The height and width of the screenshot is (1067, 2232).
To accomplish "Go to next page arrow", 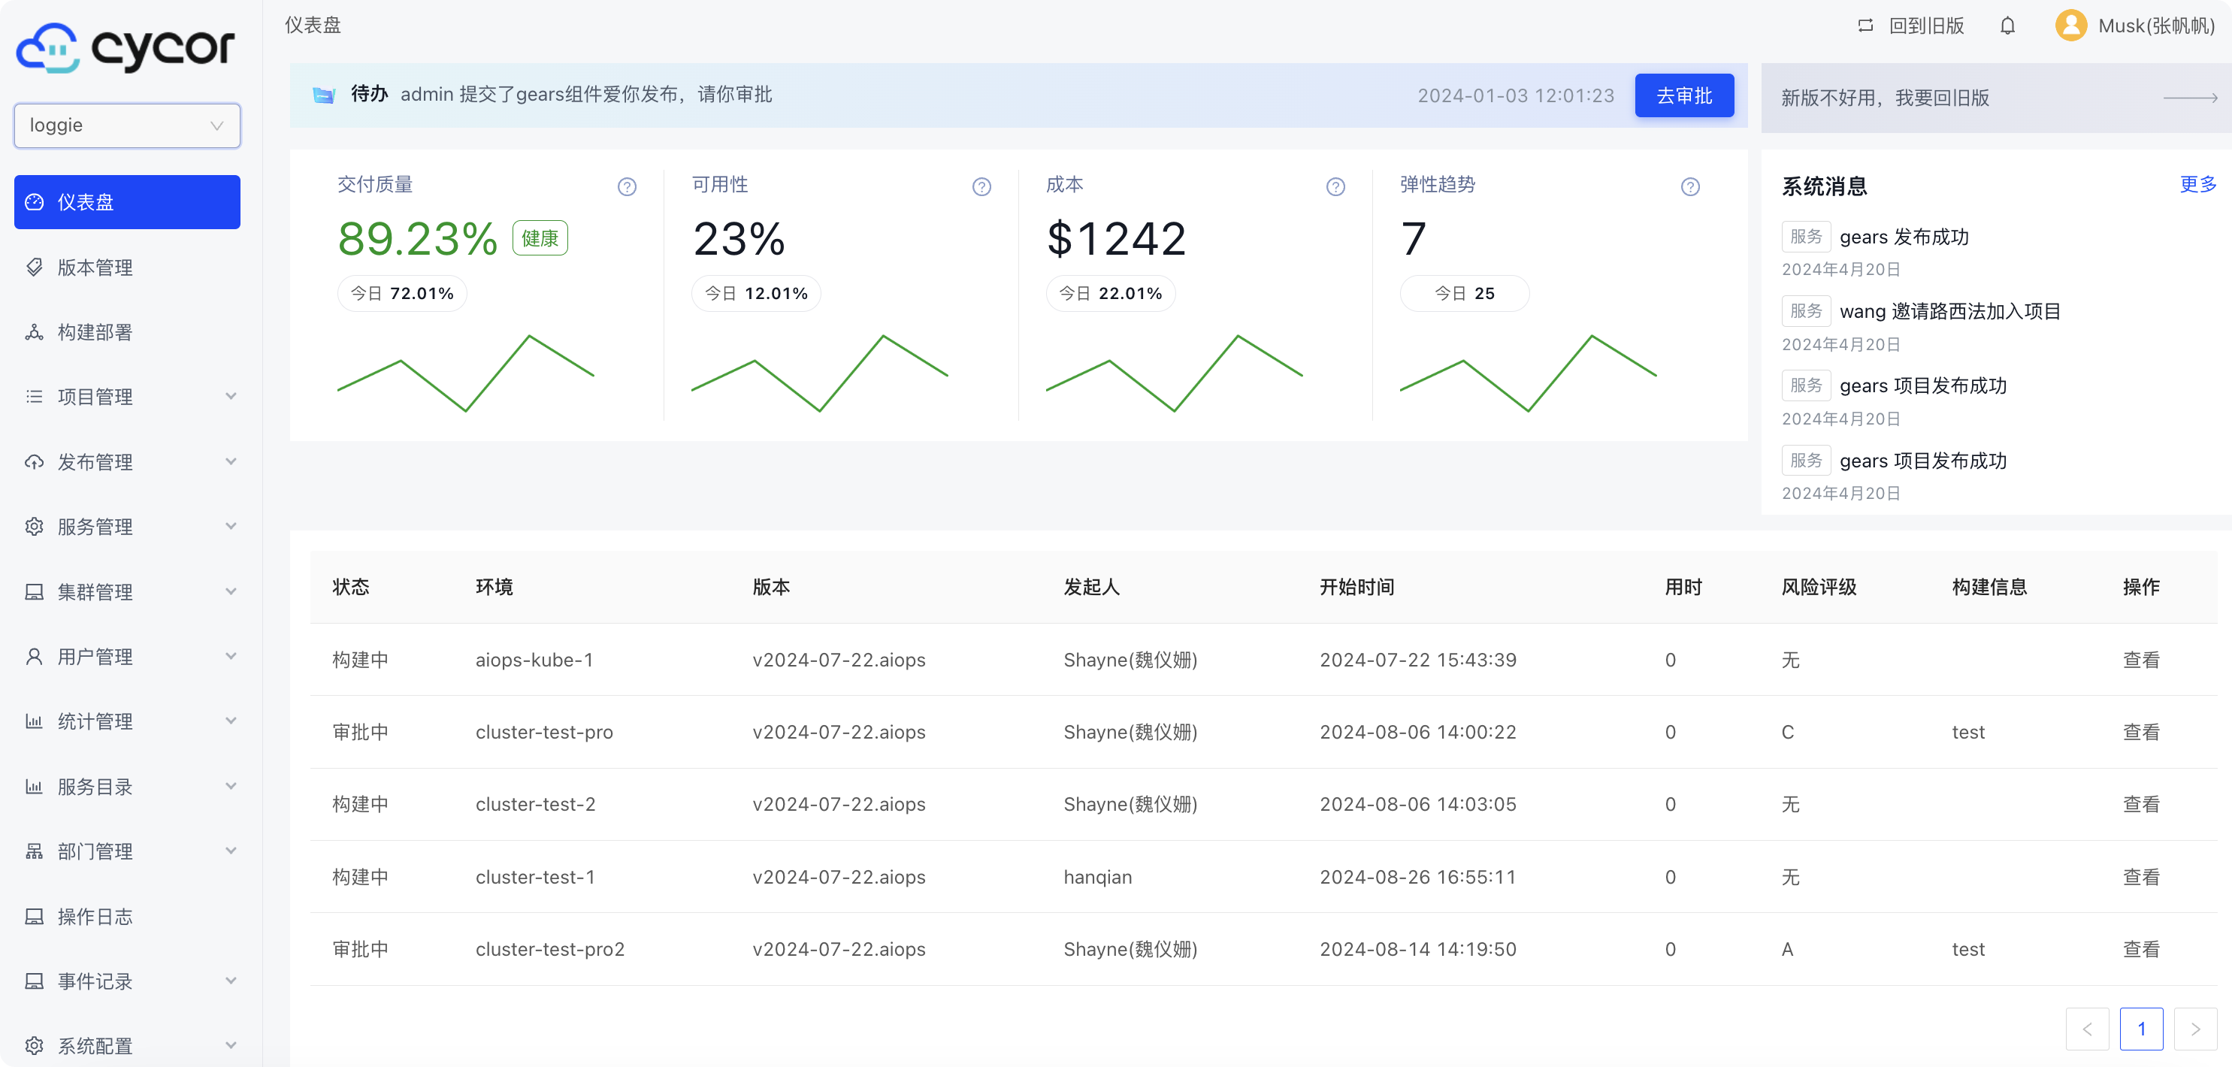I will [x=2194, y=1029].
